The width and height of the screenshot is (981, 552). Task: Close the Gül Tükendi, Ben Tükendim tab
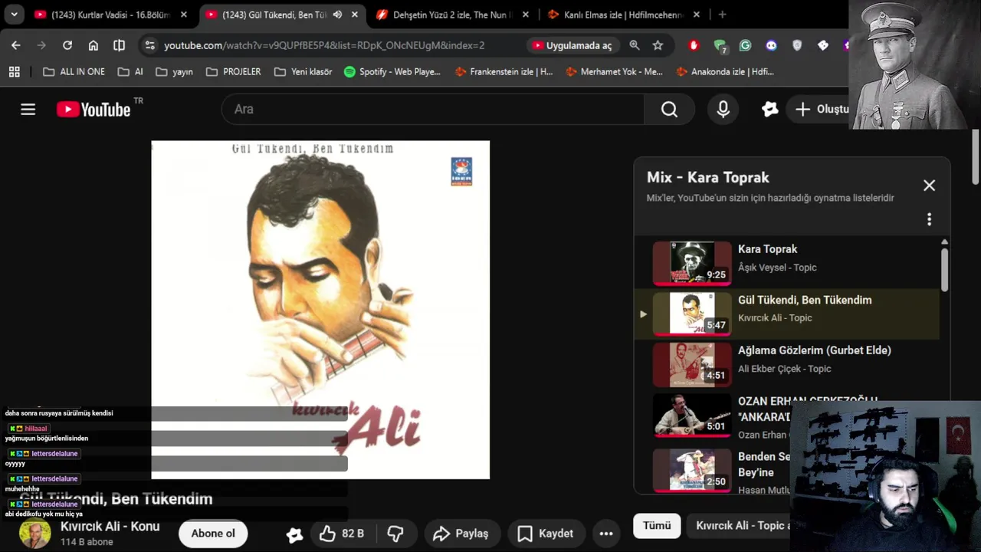(x=355, y=15)
